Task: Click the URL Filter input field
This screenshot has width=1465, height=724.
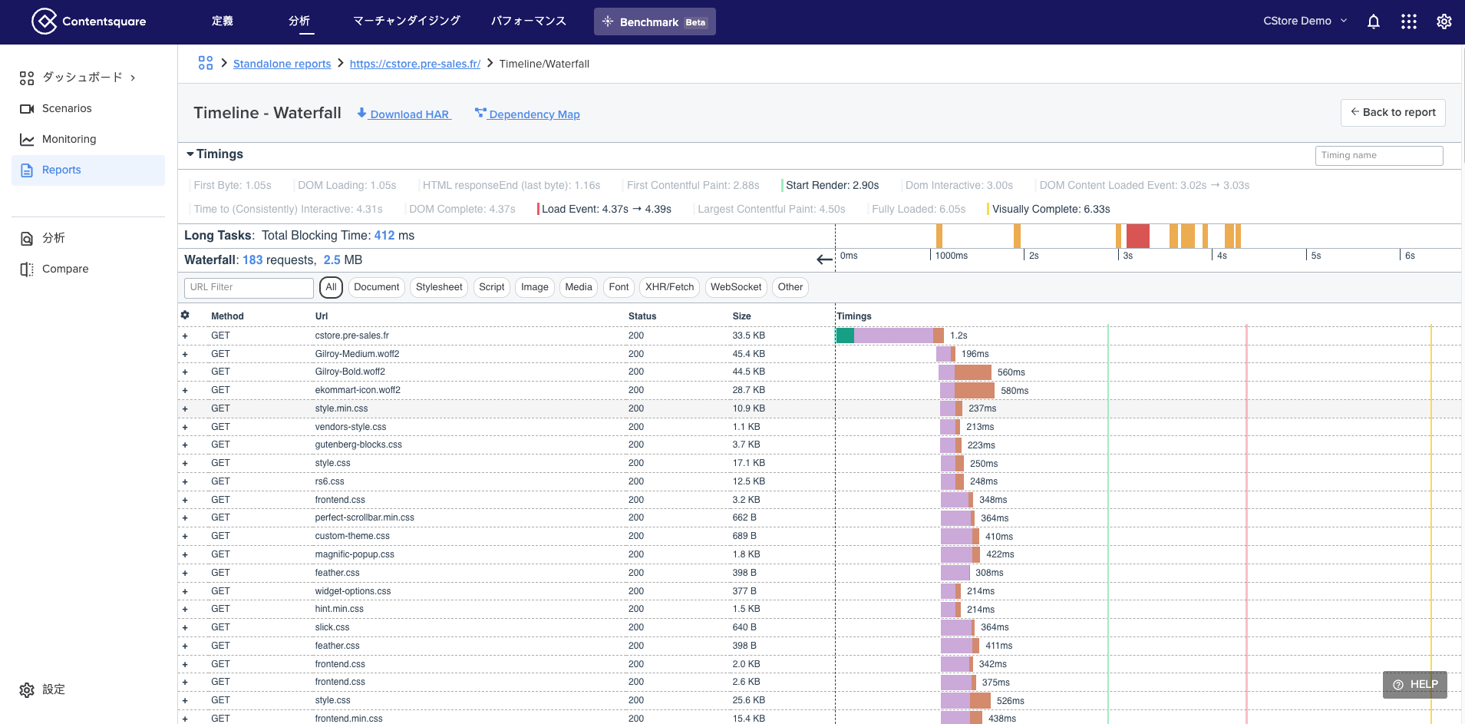Action: point(249,287)
